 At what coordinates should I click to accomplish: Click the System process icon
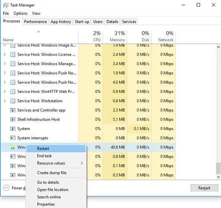[13, 129]
